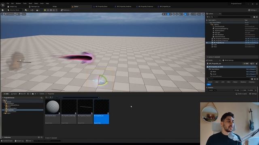Click the StarterContent folder in the tree

[12, 112]
